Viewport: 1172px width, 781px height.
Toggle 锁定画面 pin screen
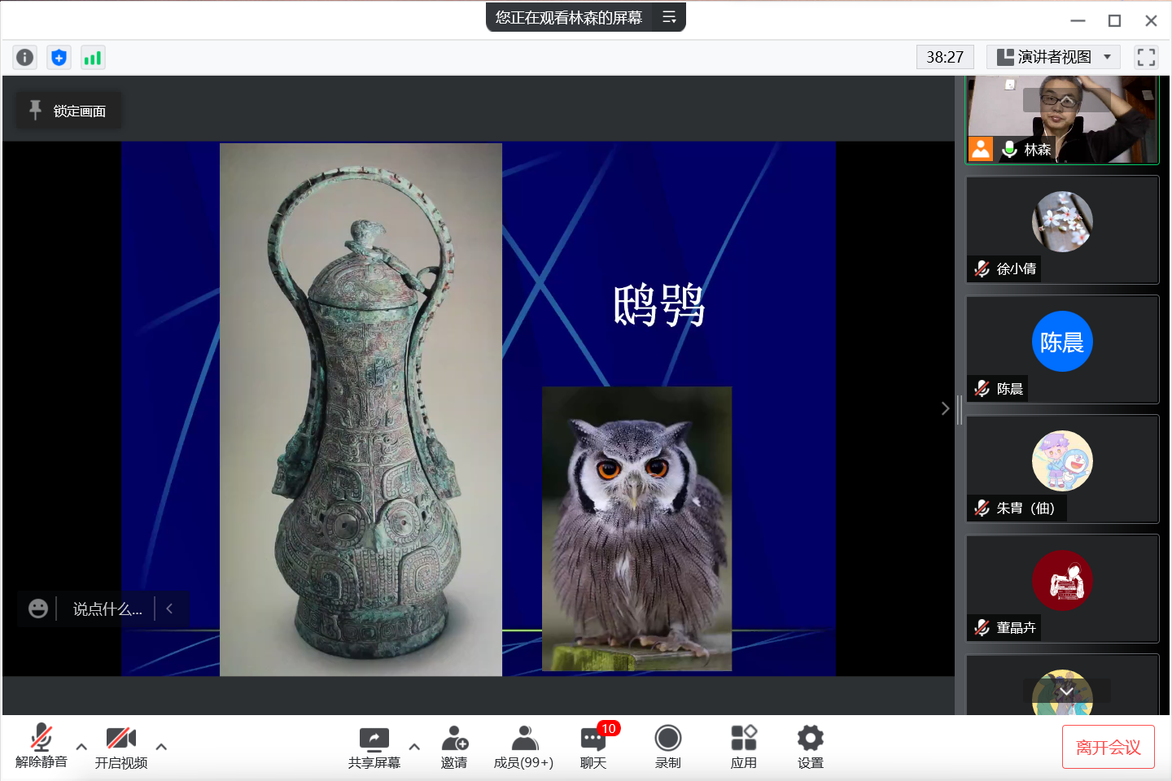coord(69,111)
